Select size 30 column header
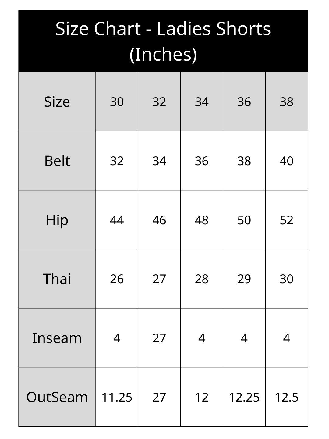Viewport: 329px width, 439px height. tap(117, 102)
